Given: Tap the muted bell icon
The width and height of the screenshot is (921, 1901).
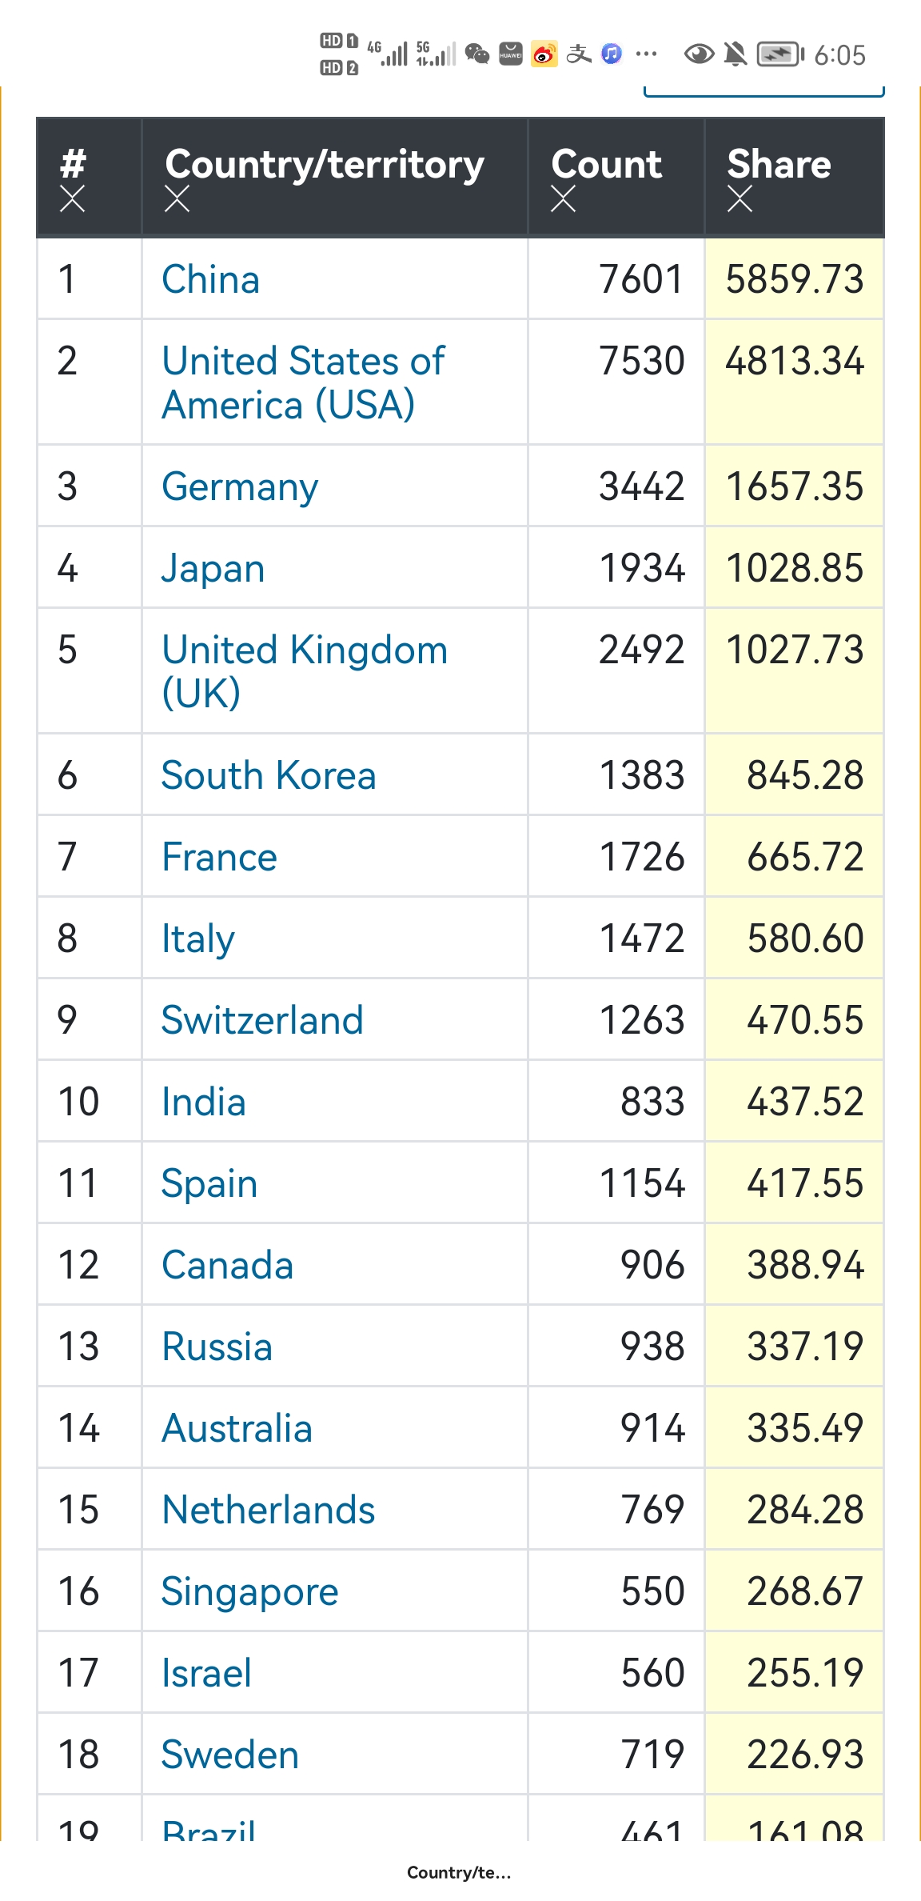Looking at the screenshot, I should [735, 54].
